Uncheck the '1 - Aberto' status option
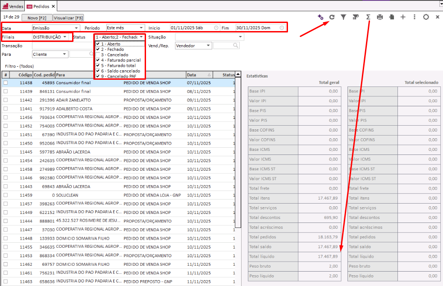The height and width of the screenshot is (286, 443). point(98,44)
